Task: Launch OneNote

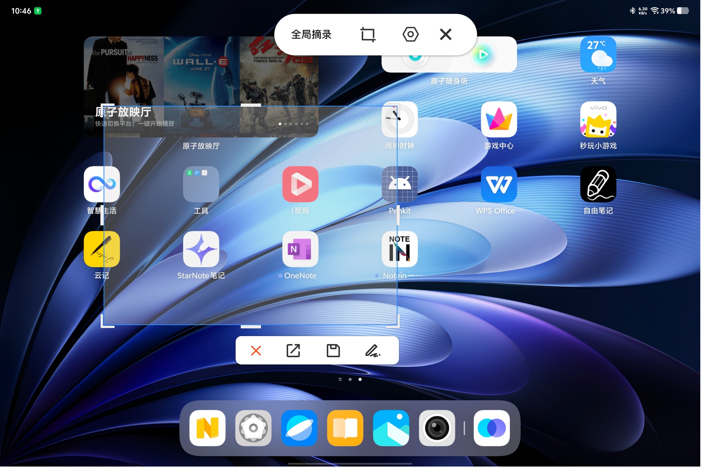Action: 300,249
